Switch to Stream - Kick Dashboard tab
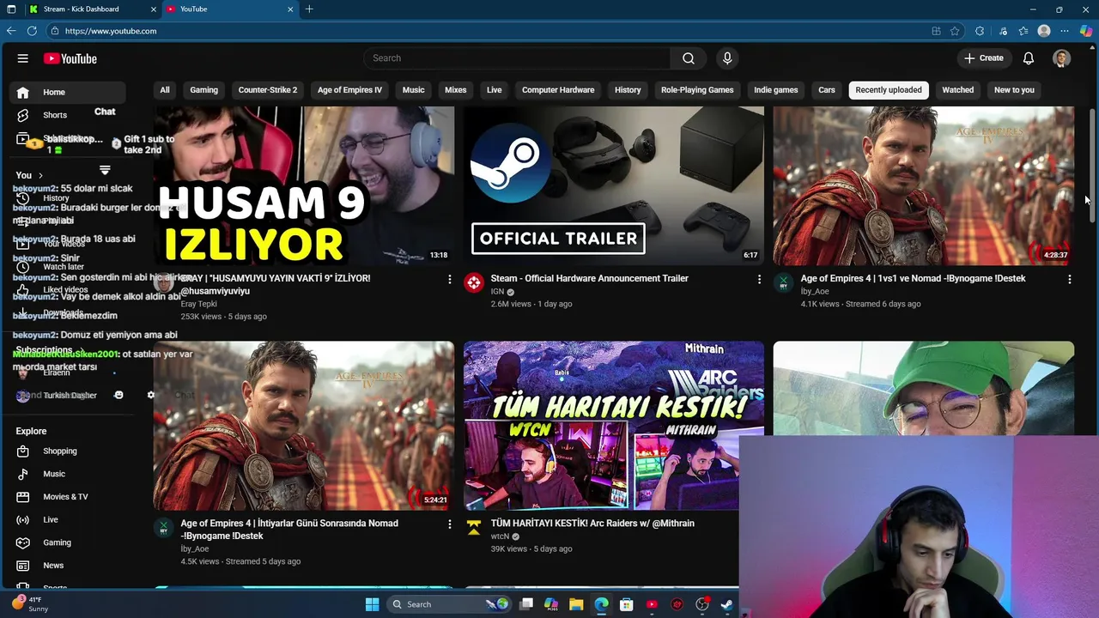 (x=82, y=9)
